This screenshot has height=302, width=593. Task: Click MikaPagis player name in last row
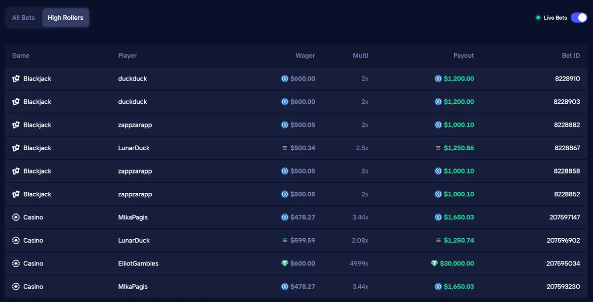(x=133, y=287)
